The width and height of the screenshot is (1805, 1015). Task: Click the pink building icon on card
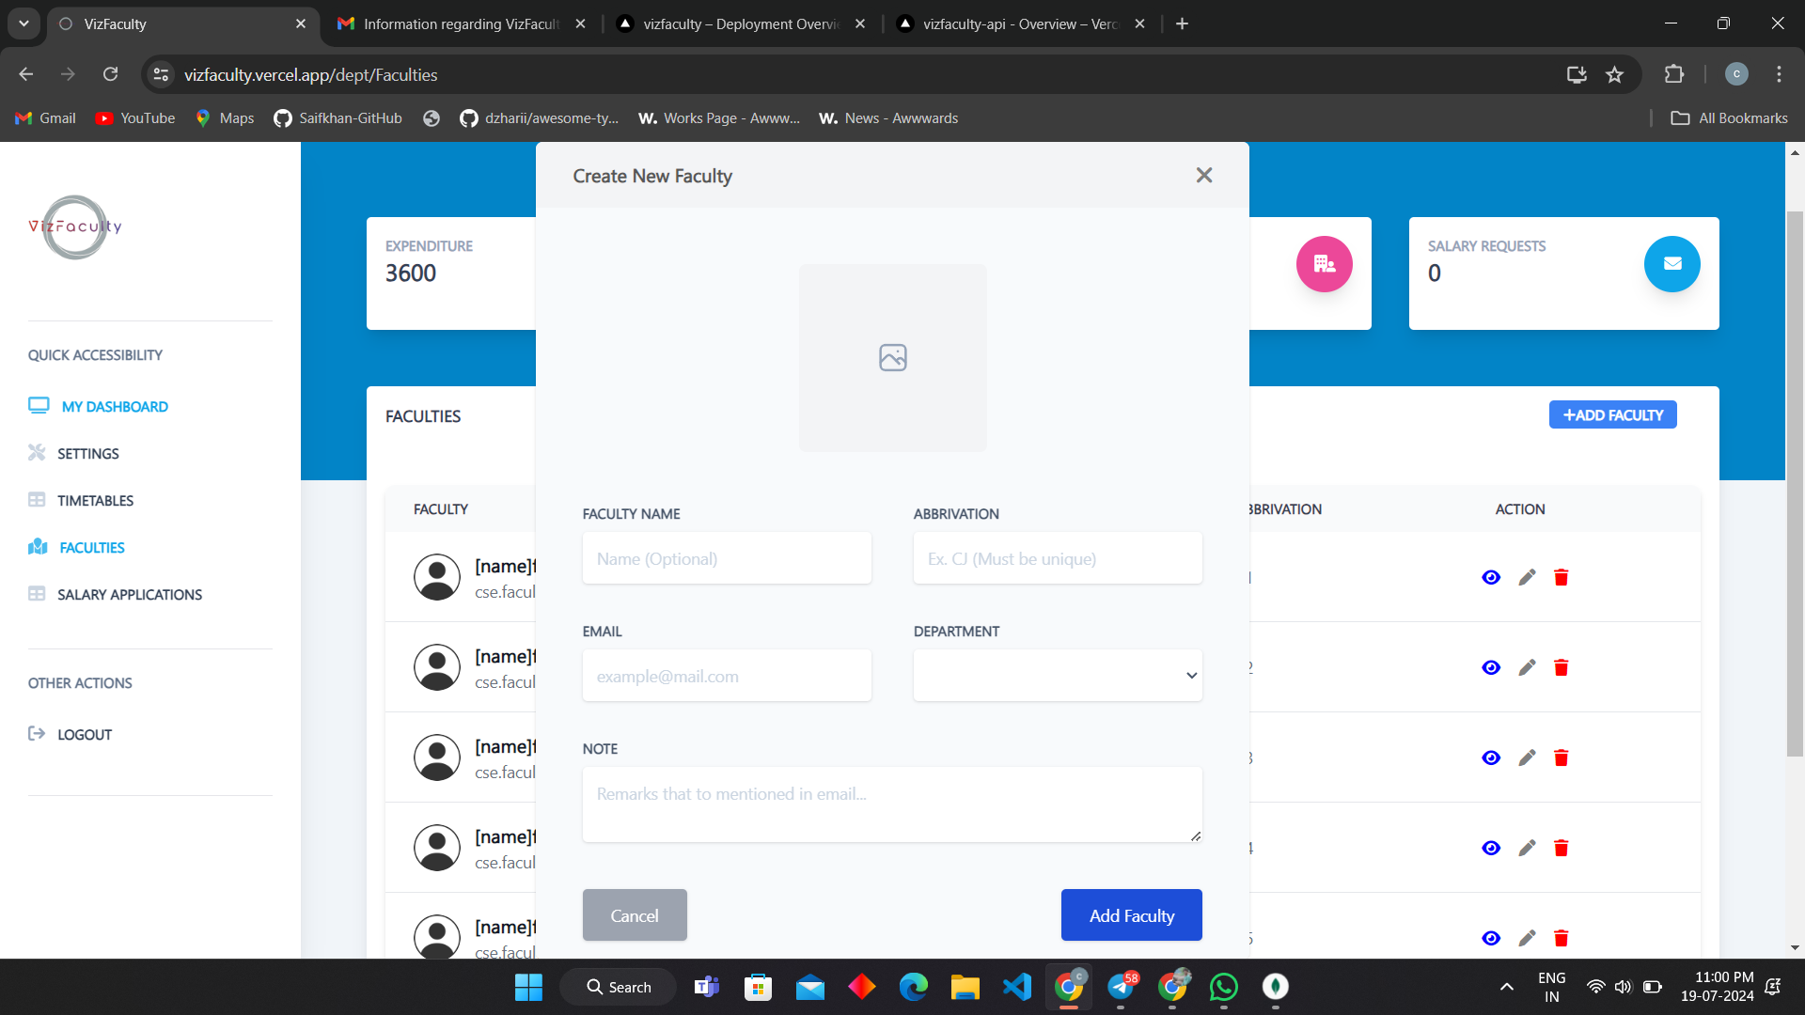click(x=1324, y=264)
